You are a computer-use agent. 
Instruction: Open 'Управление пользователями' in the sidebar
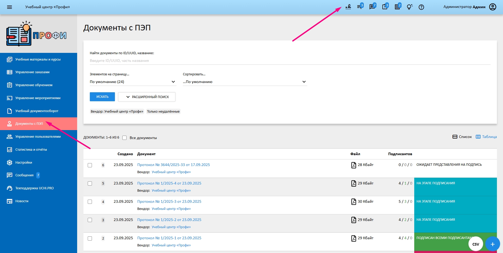click(38, 137)
